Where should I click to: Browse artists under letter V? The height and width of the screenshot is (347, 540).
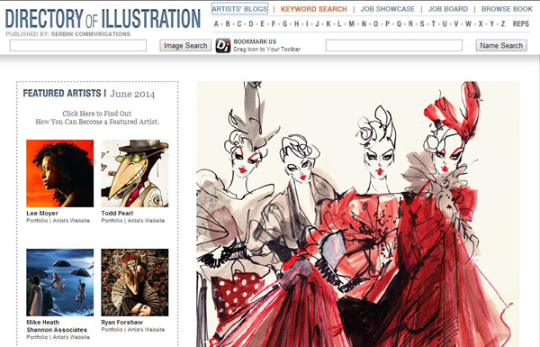pyautogui.click(x=456, y=23)
